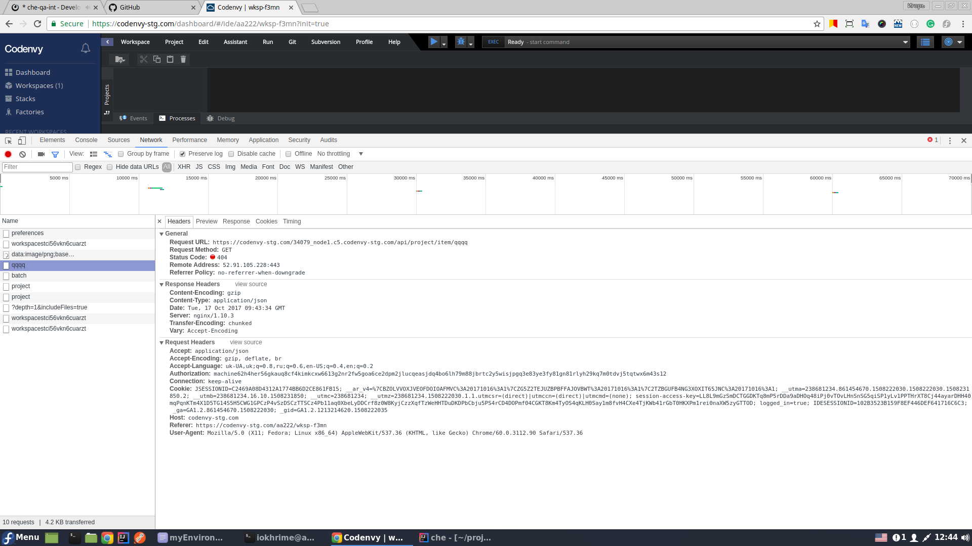Open the debugger bug icon
972x546 pixels.
click(x=460, y=42)
